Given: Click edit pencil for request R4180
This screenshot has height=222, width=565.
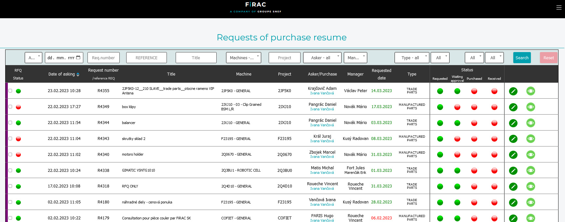Looking at the screenshot, I should tap(513, 202).
